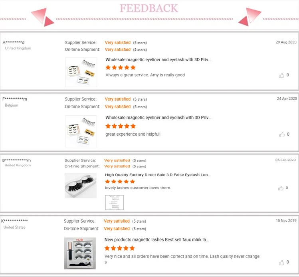Click reviewer name K************
299x277 pixels.
coord(14,221)
